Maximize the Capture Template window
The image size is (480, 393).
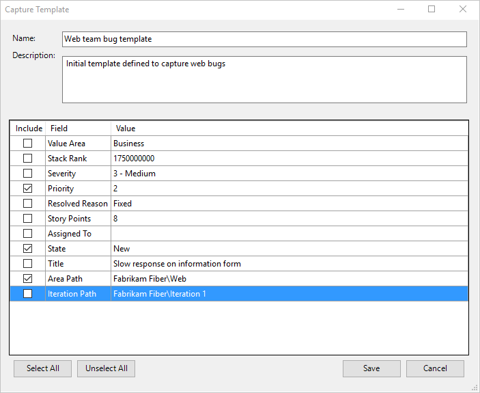pos(432,9)
